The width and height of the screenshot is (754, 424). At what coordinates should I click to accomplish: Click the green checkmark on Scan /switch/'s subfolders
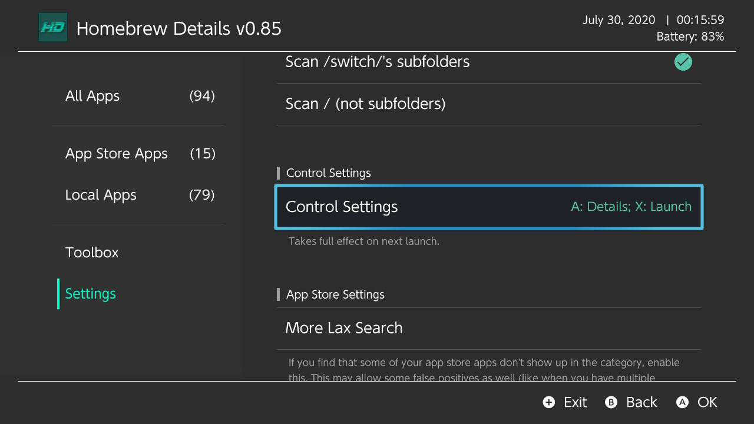683,62
